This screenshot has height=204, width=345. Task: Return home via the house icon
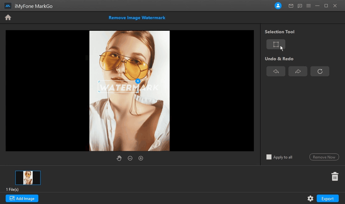pos(8,17)
